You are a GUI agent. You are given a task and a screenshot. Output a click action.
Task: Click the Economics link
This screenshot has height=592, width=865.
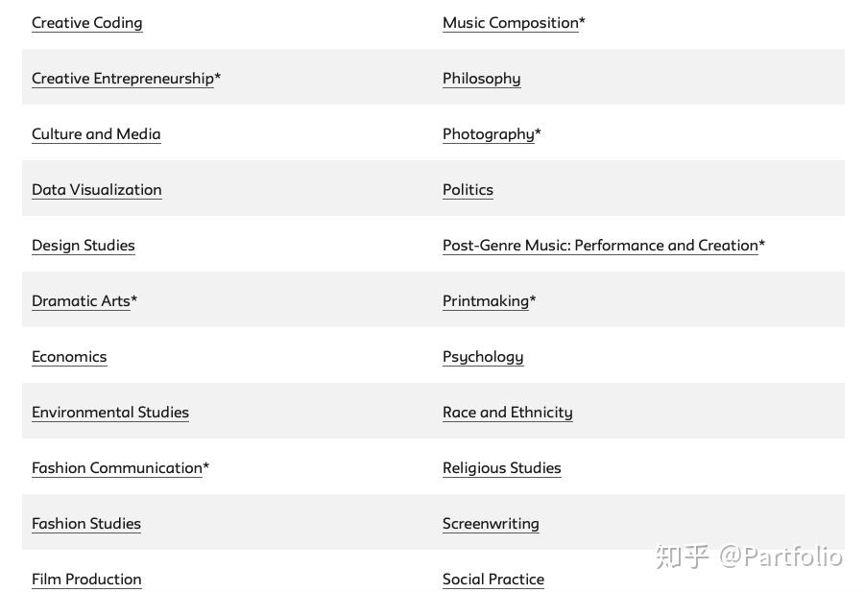tap(69, 357)
